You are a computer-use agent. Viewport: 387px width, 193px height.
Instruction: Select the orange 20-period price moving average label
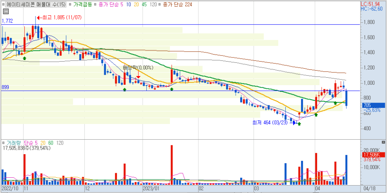(x=136, y=5)
